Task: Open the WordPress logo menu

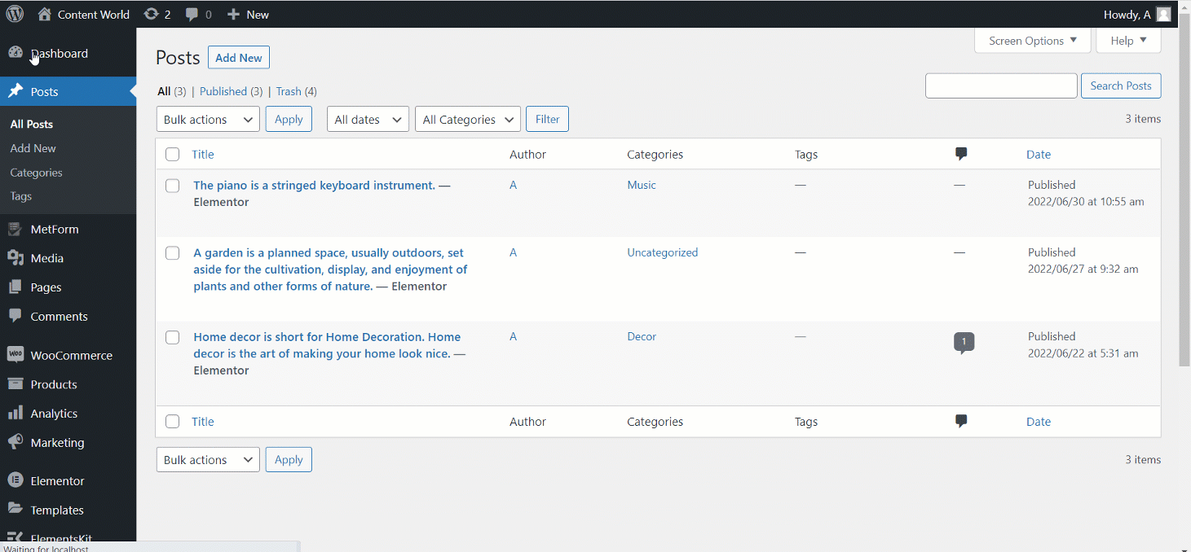Action: coord(15,14)
